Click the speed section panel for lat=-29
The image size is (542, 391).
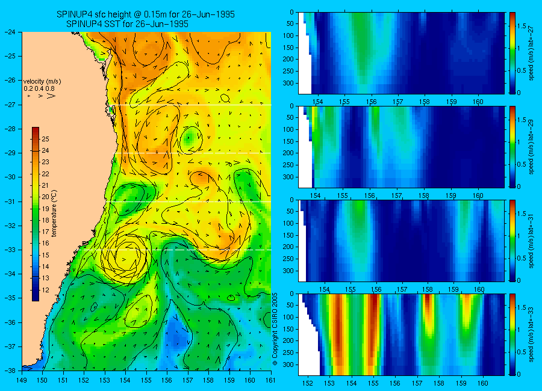401,147
